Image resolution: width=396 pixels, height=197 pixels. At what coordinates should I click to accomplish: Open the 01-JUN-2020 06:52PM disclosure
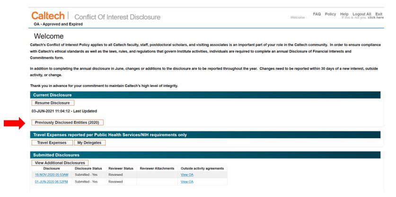click(52, 181)
